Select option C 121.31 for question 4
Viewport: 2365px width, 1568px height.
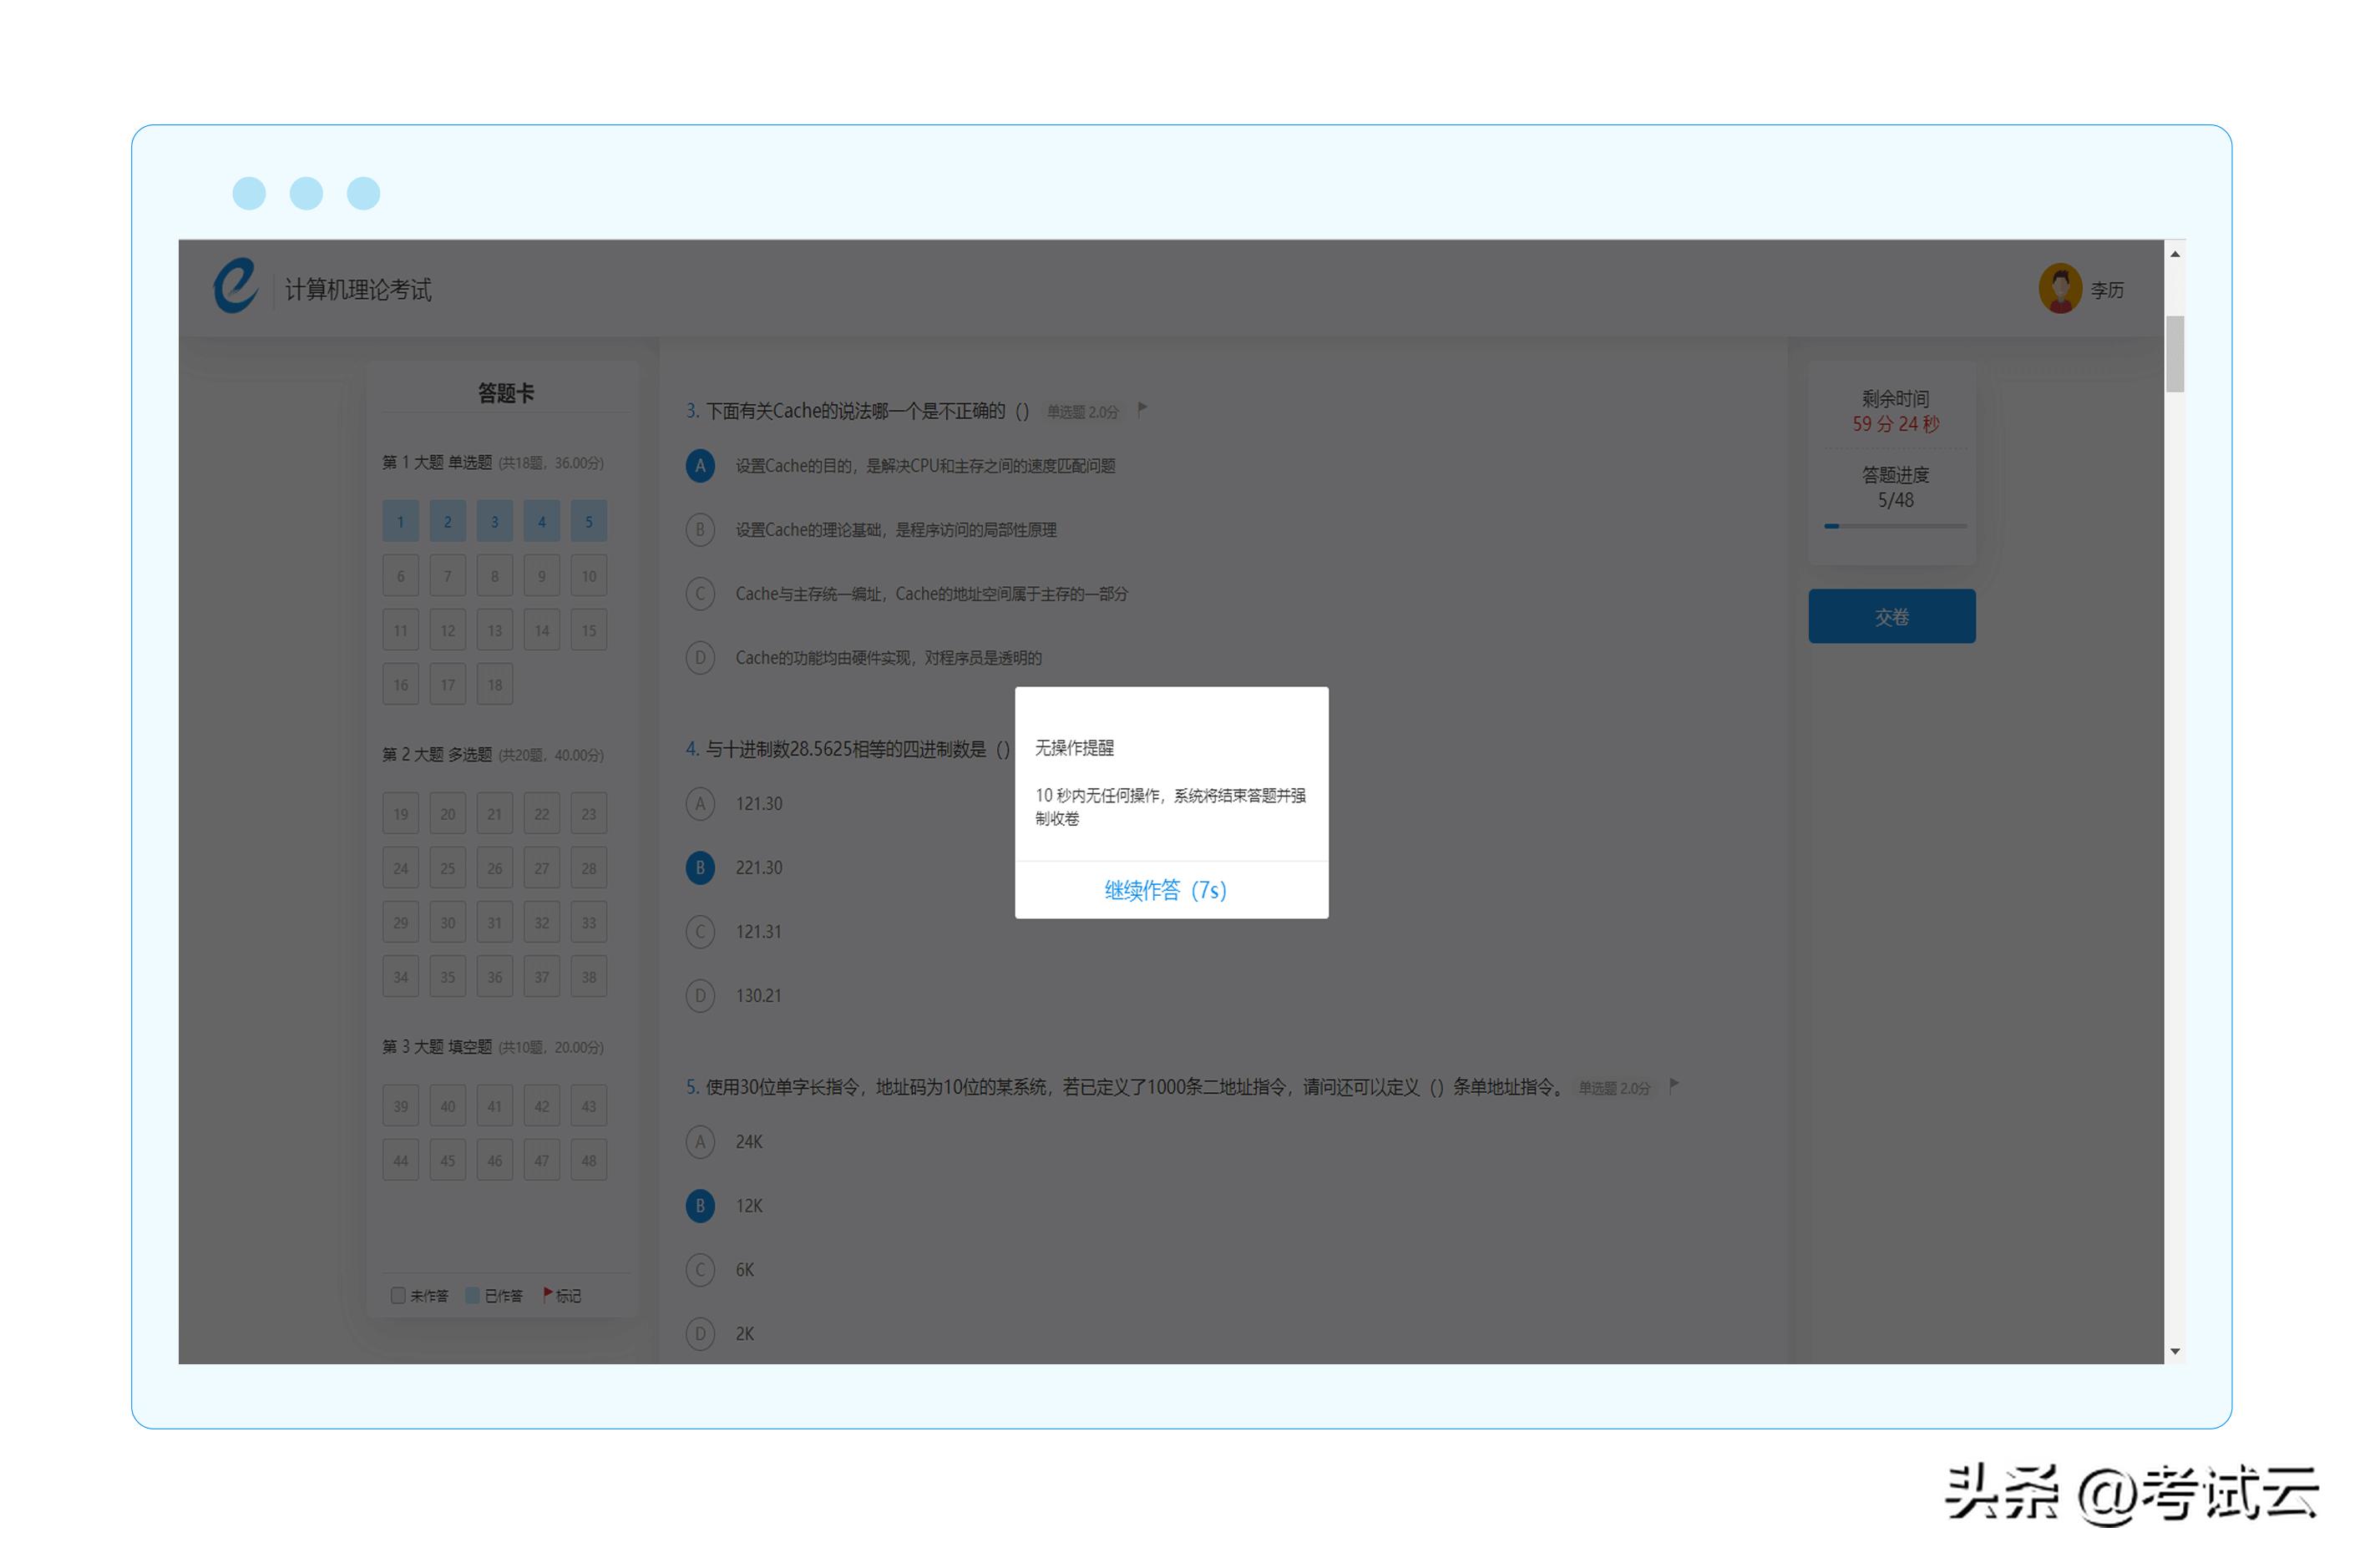tap(700, 932)
